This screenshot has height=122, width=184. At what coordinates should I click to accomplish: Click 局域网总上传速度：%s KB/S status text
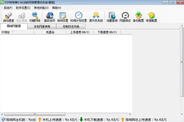(x=146, y=120)
